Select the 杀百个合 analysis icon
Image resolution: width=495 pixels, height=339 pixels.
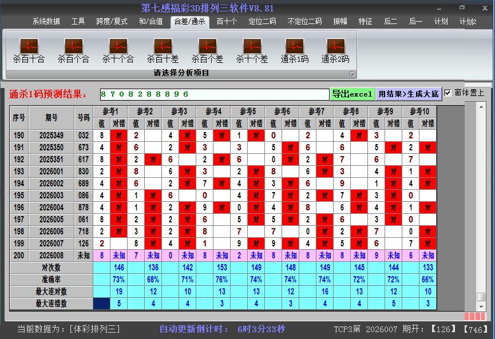click(x=73, y=46)
